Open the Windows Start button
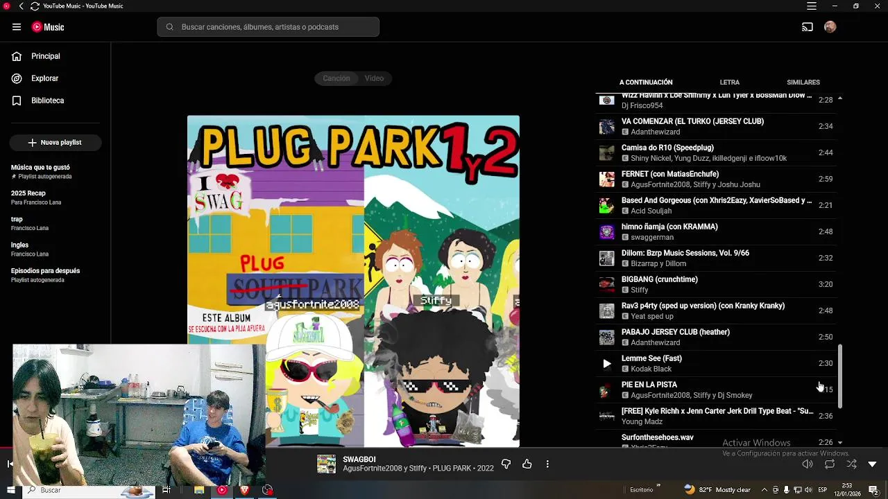The width and height of the screenshot is (888, 499). (10, 490)
